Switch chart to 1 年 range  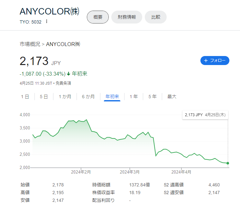134,97
